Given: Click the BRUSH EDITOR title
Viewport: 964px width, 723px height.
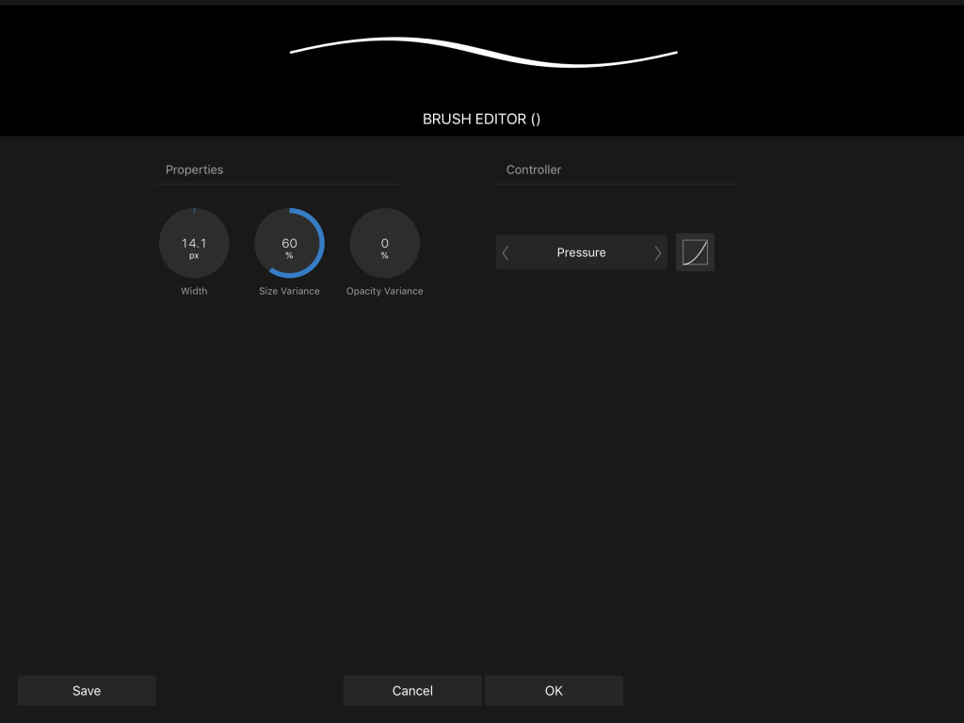Looking at the screenshot, I should [481, 119].
